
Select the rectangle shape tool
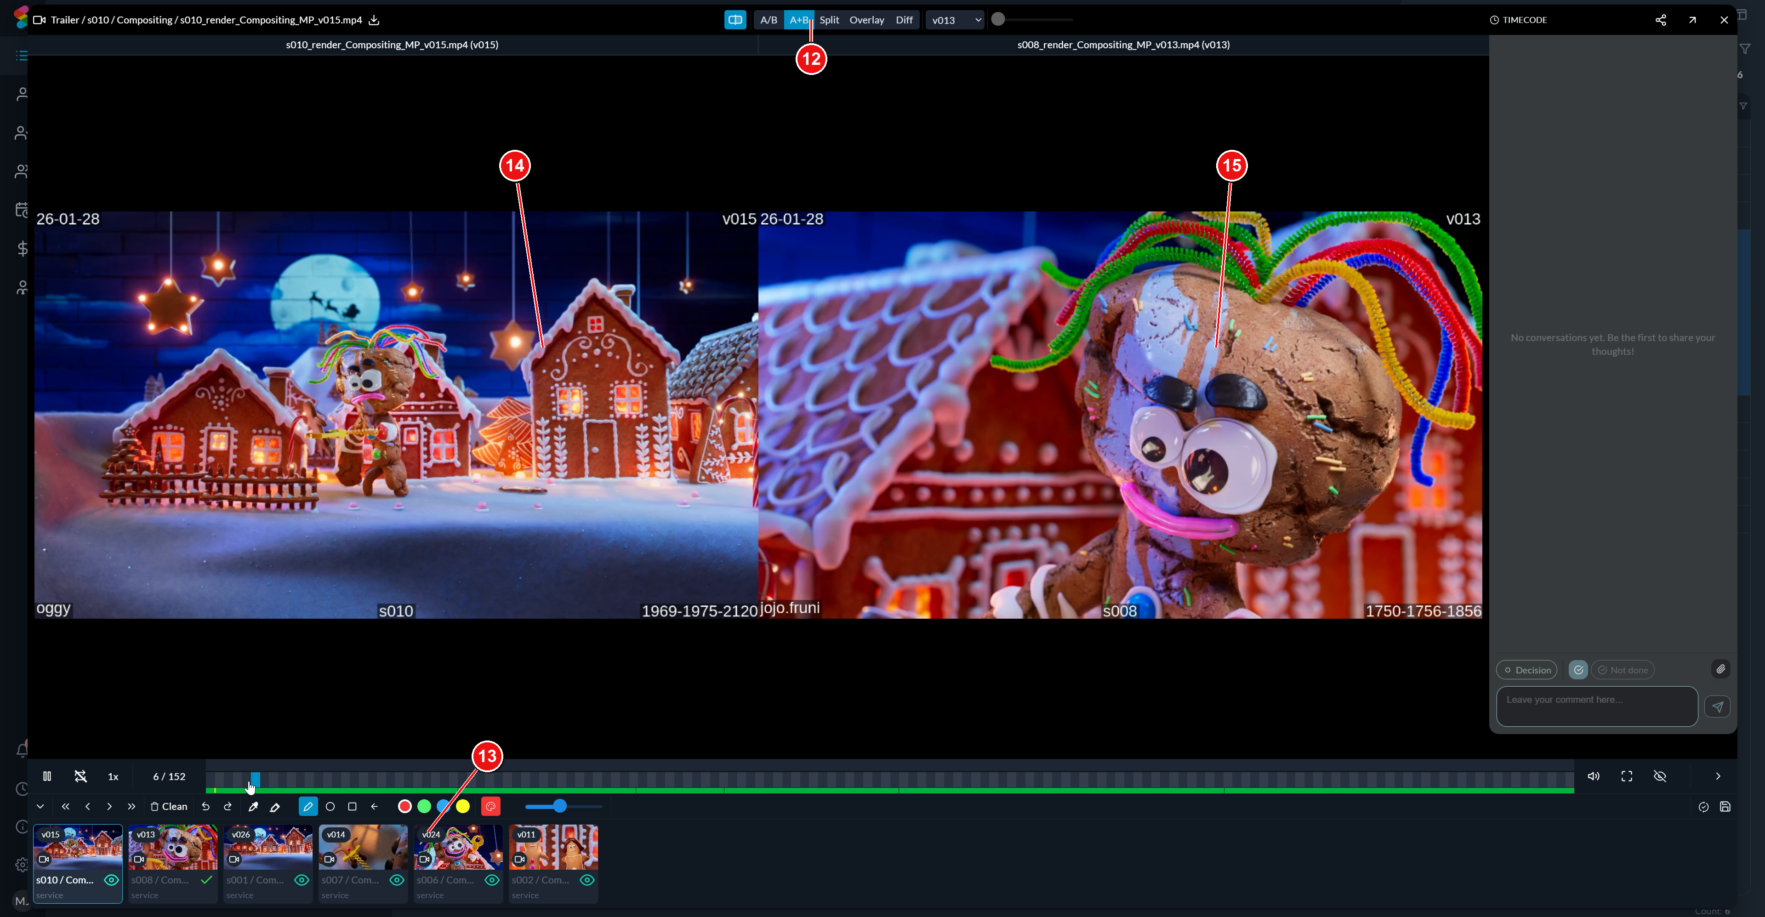[352, 807]
